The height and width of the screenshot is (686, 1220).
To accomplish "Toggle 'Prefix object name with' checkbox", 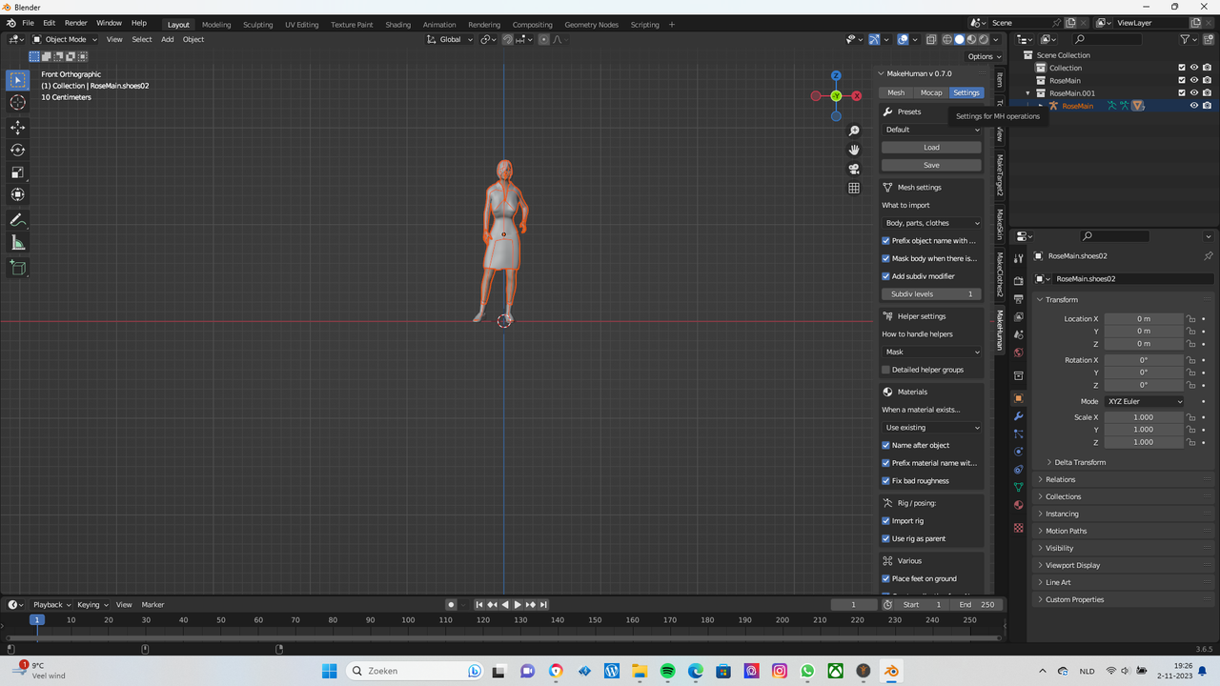I will (x=885, y=241).
